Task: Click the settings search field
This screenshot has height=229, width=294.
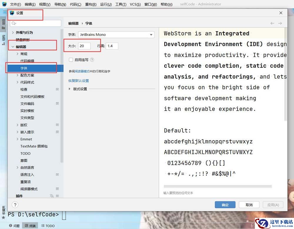Action: click(36, 23)
